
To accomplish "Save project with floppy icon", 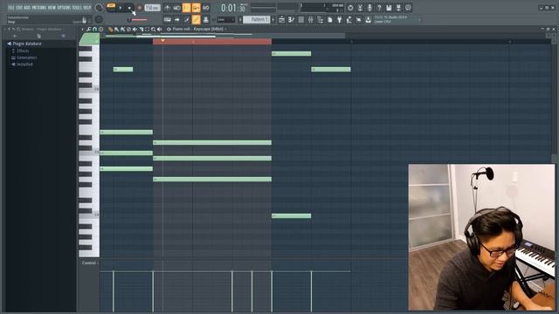I will 389,8.
